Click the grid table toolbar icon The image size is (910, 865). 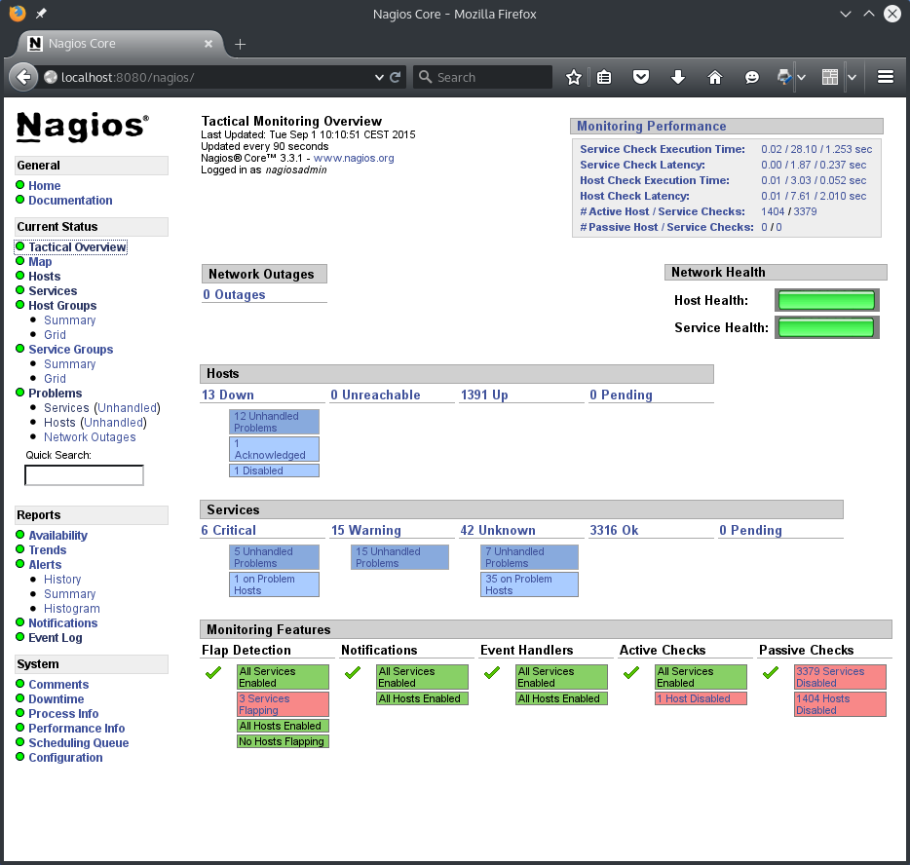point(830,77)
